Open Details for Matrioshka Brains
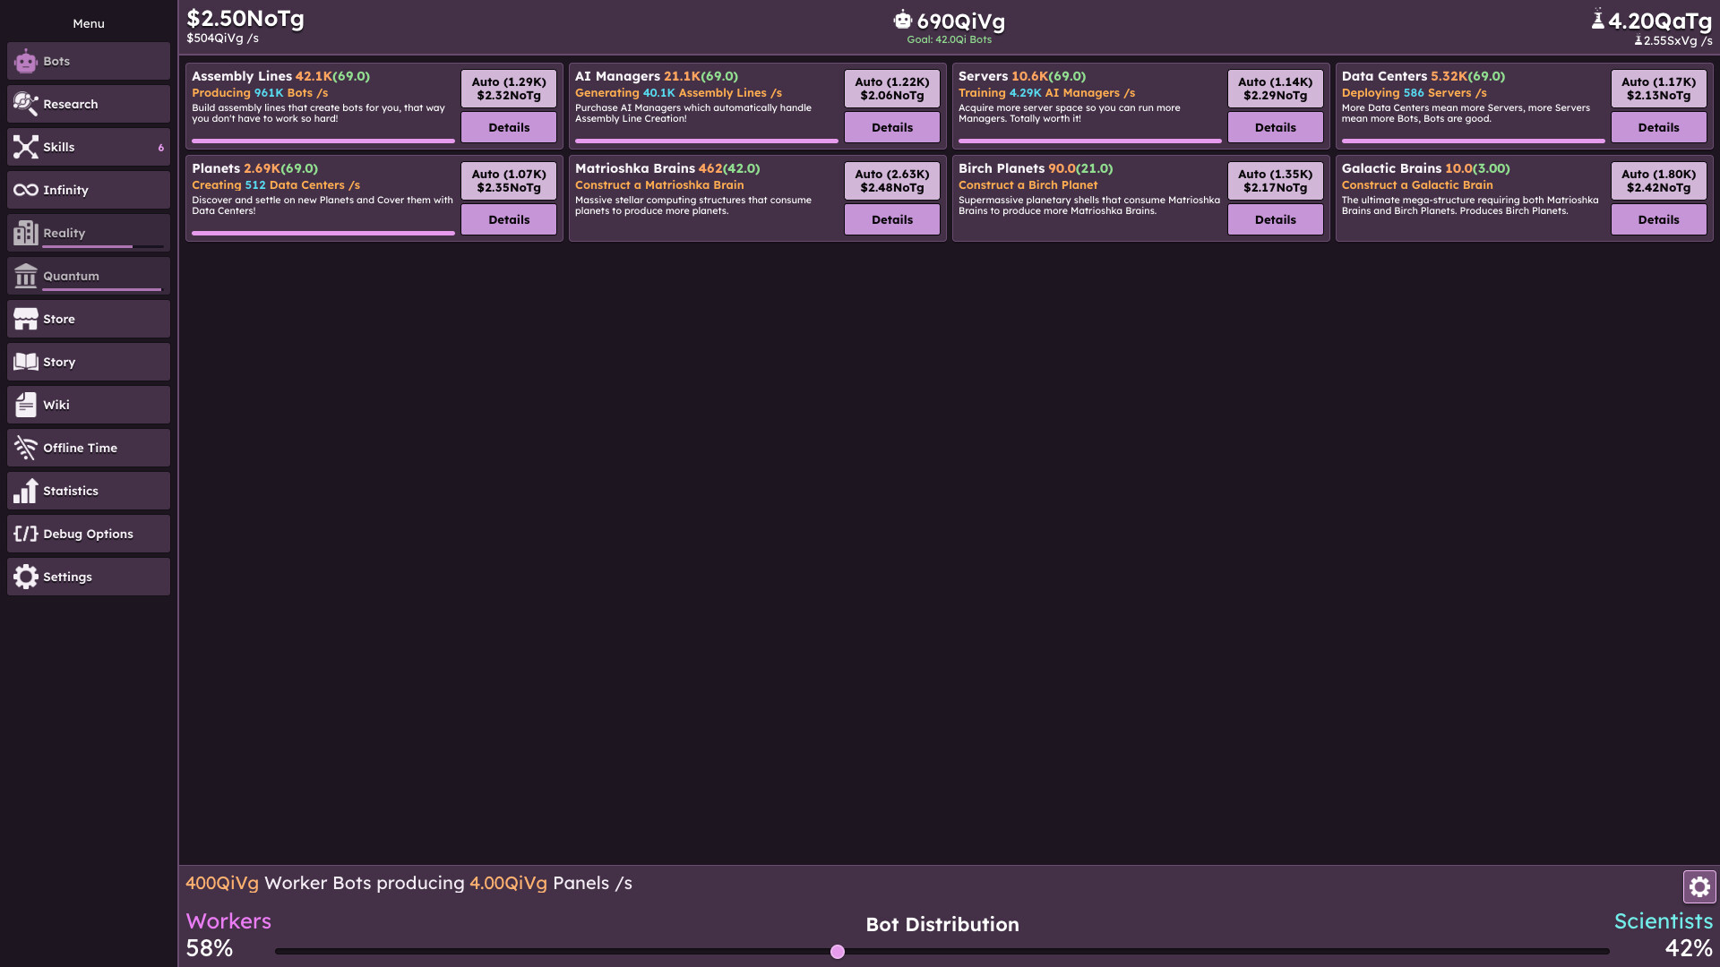This screenshot has height=967, width=1720. pyautogui.click(x=892, y=219)
